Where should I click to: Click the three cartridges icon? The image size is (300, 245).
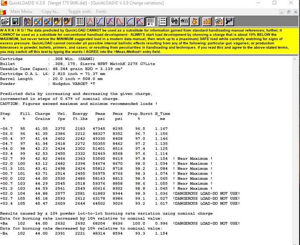click(207, 21)
